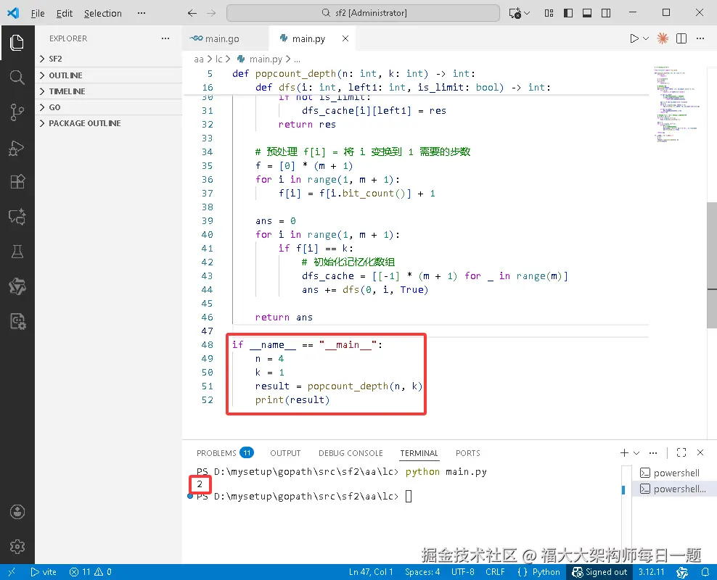Open the PROBLEMS panel tab
This screenshot has width=717, height=580.
(224, 452)
